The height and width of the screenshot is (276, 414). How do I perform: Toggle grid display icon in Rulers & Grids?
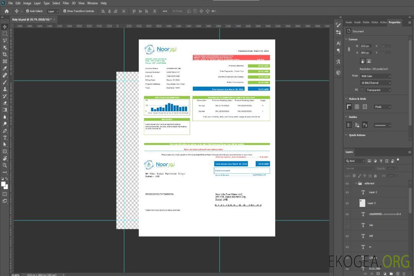[x=357, y=107]
